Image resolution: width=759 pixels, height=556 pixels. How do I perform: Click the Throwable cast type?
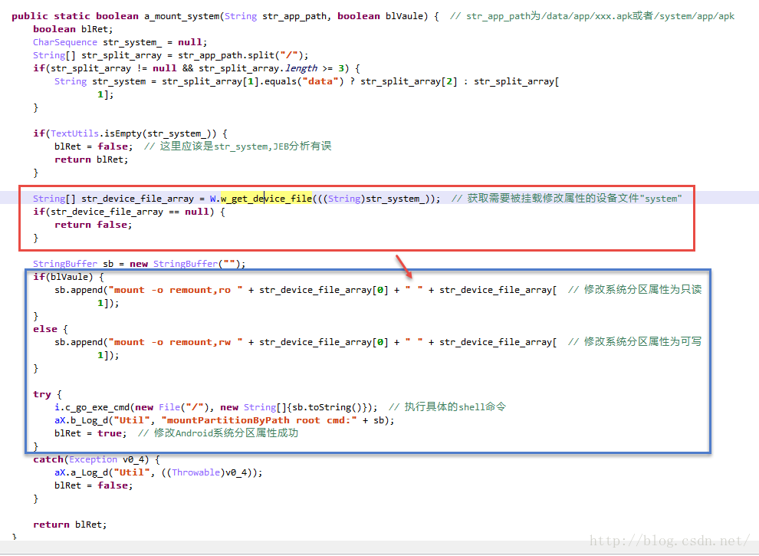195,472
